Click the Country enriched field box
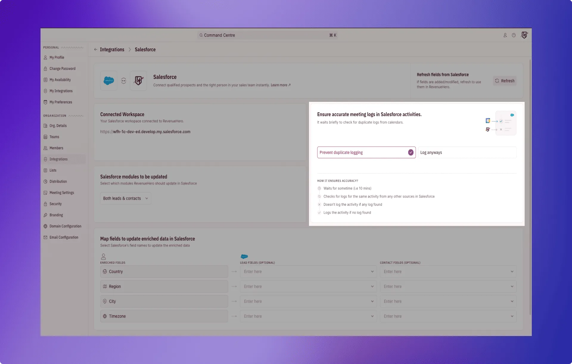Screen dimensions: 572x364 tap(164, 271)
